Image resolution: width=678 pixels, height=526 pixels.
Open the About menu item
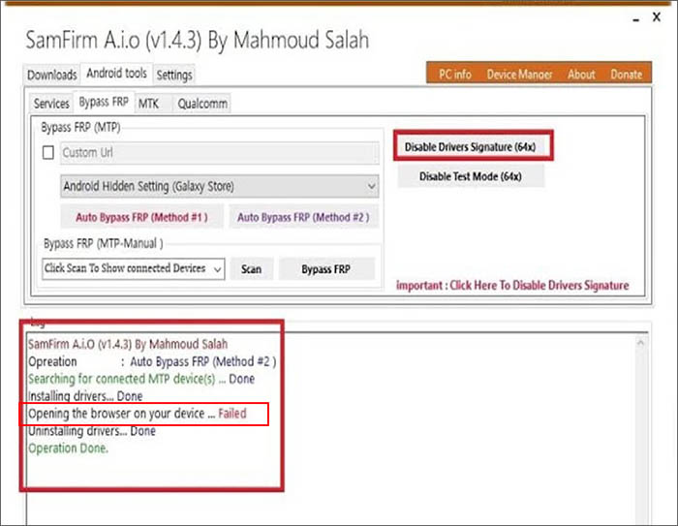(581, 75)
